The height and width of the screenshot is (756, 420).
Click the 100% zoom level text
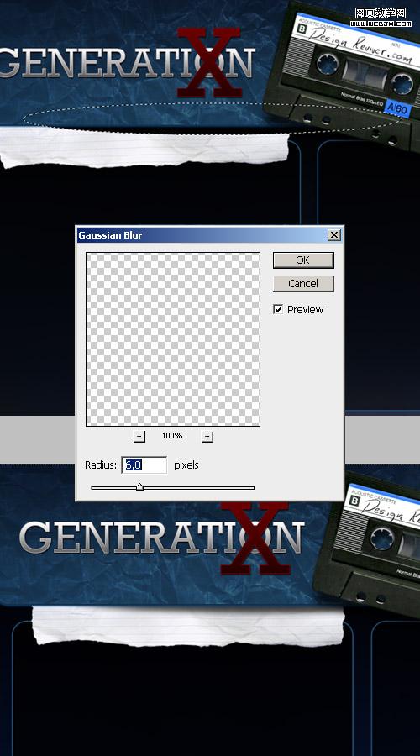(172, 436)
